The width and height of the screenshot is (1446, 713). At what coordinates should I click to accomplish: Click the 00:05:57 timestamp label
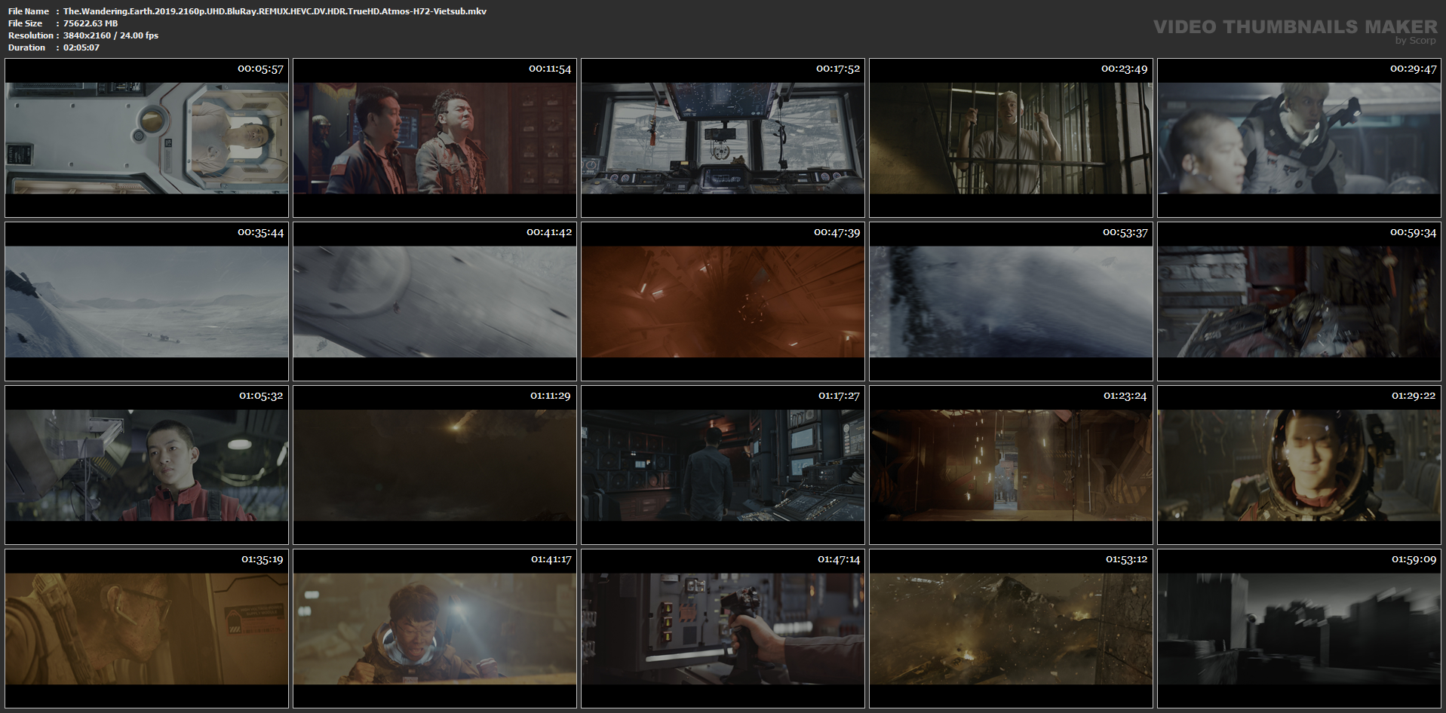(260, 69)
